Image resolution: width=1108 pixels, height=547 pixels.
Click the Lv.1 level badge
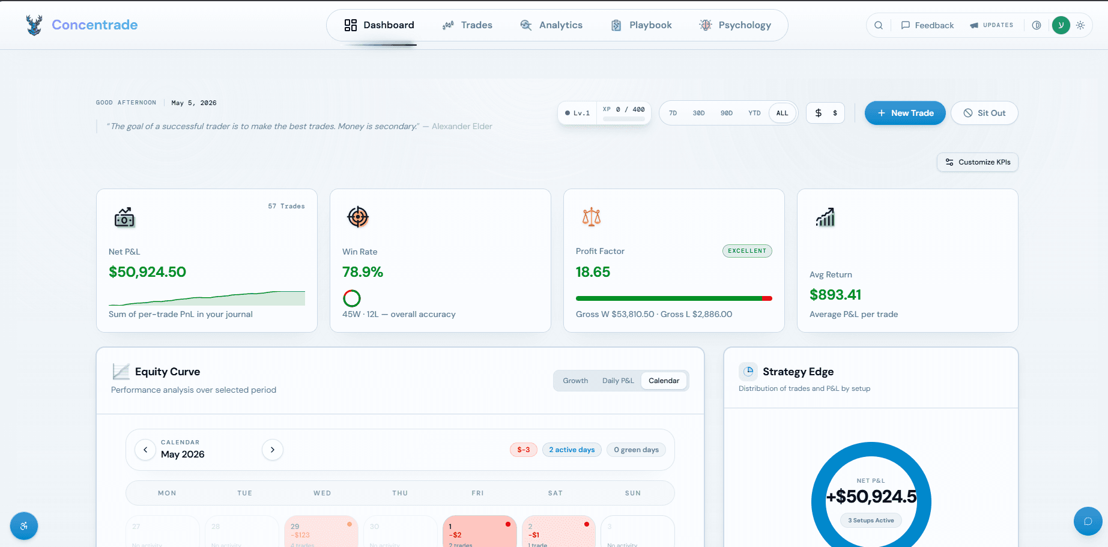[578, 113]
